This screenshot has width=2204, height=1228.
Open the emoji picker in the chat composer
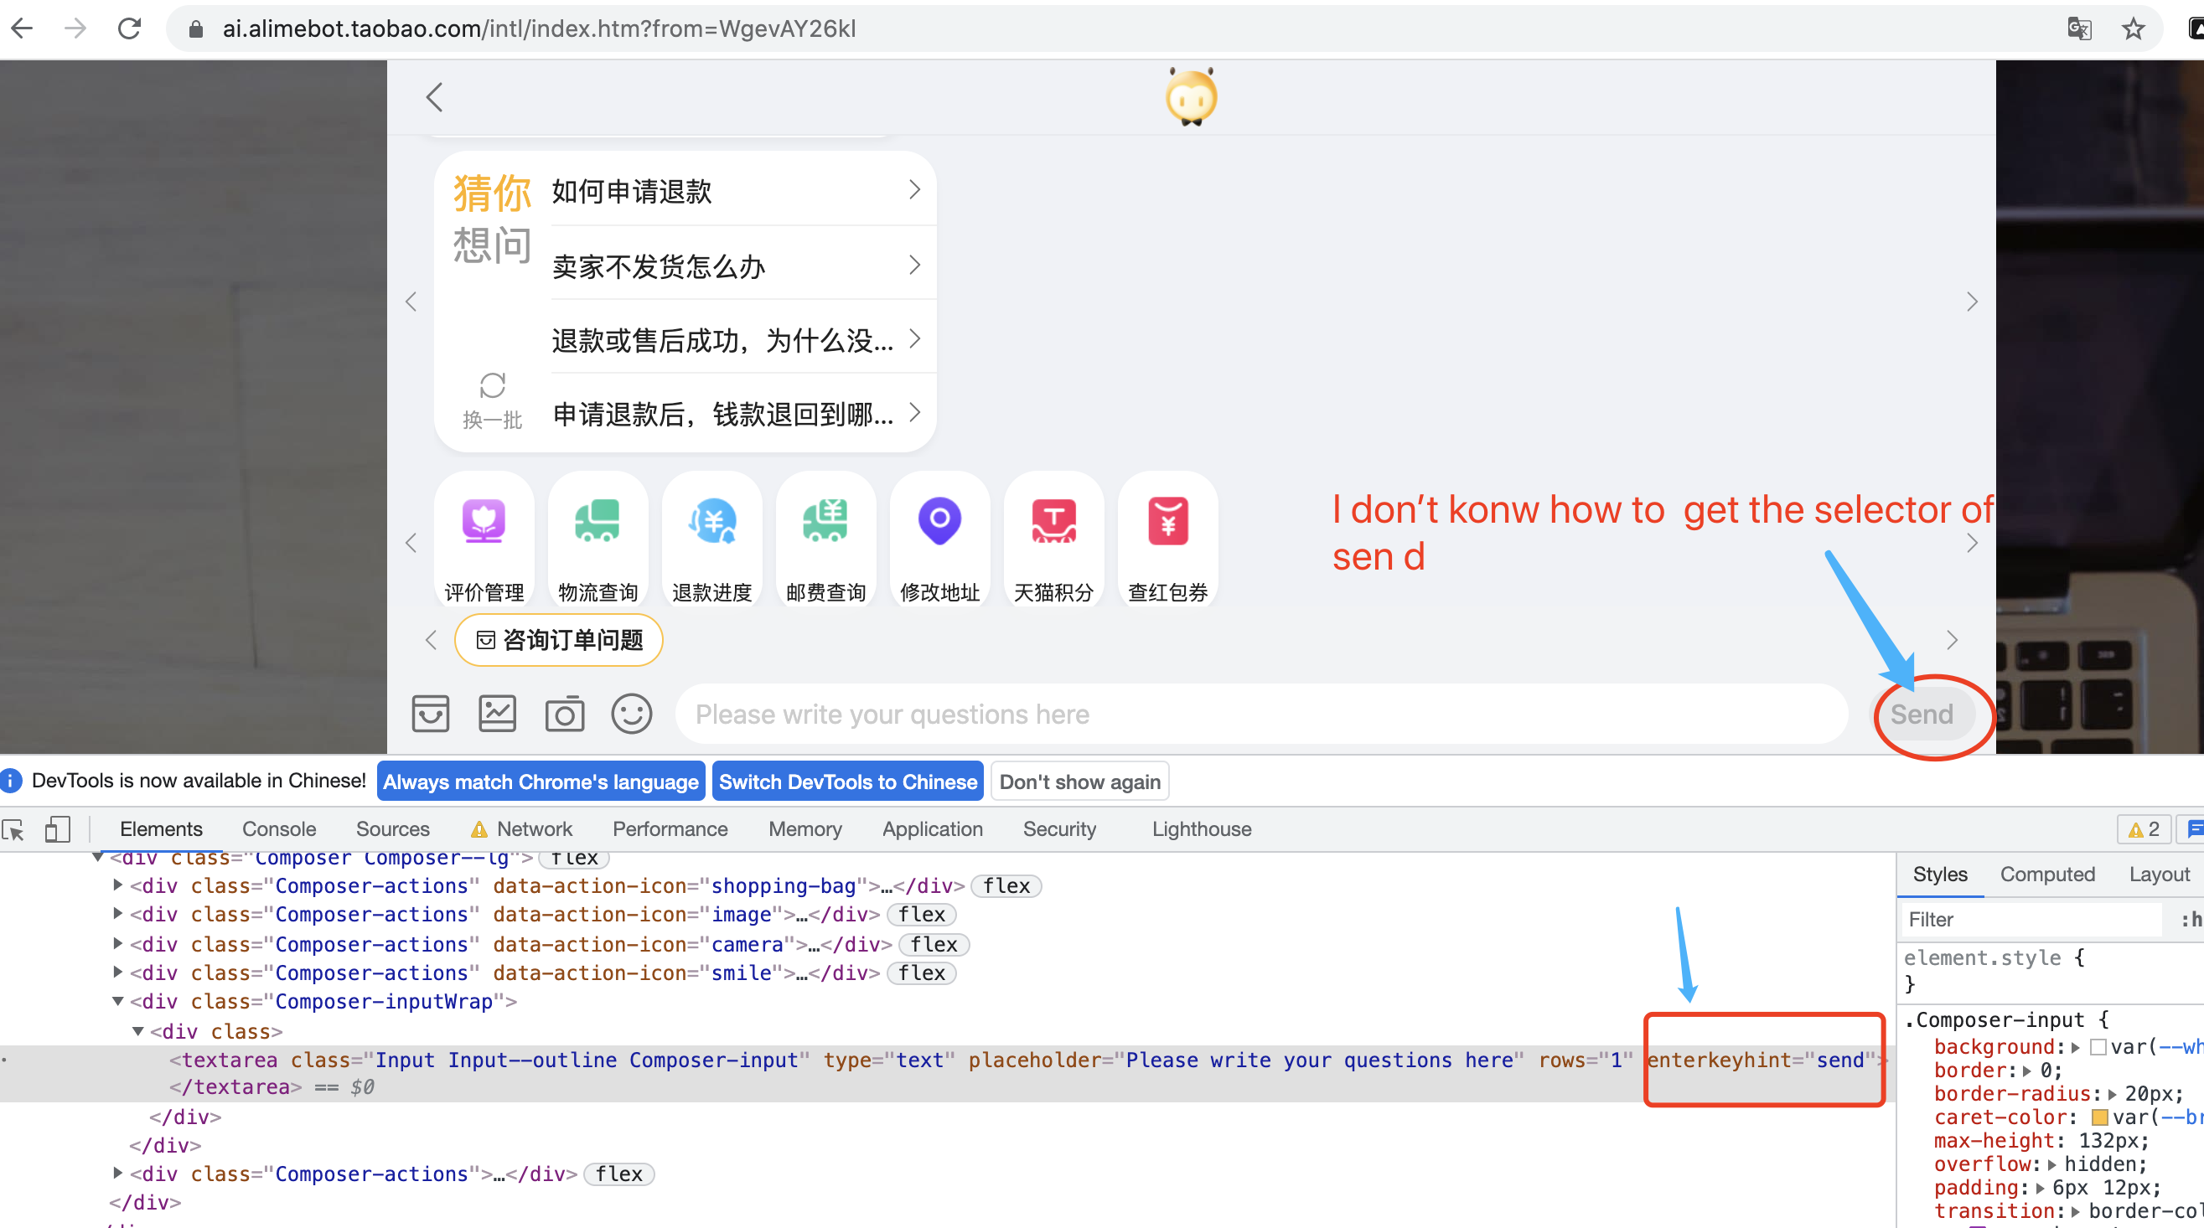[x=632, y=713]
